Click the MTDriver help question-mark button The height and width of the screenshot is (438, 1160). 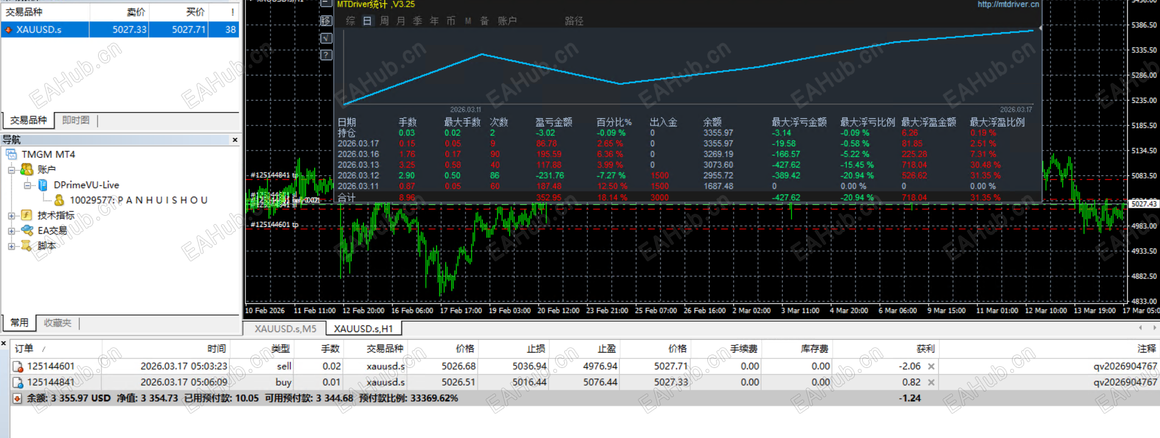pyautogui.click(x=327, y=55)
